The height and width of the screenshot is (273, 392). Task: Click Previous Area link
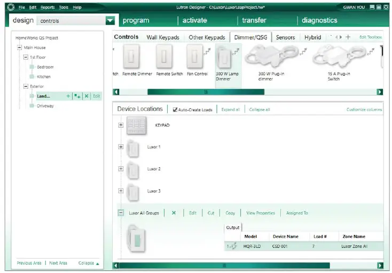29,263
